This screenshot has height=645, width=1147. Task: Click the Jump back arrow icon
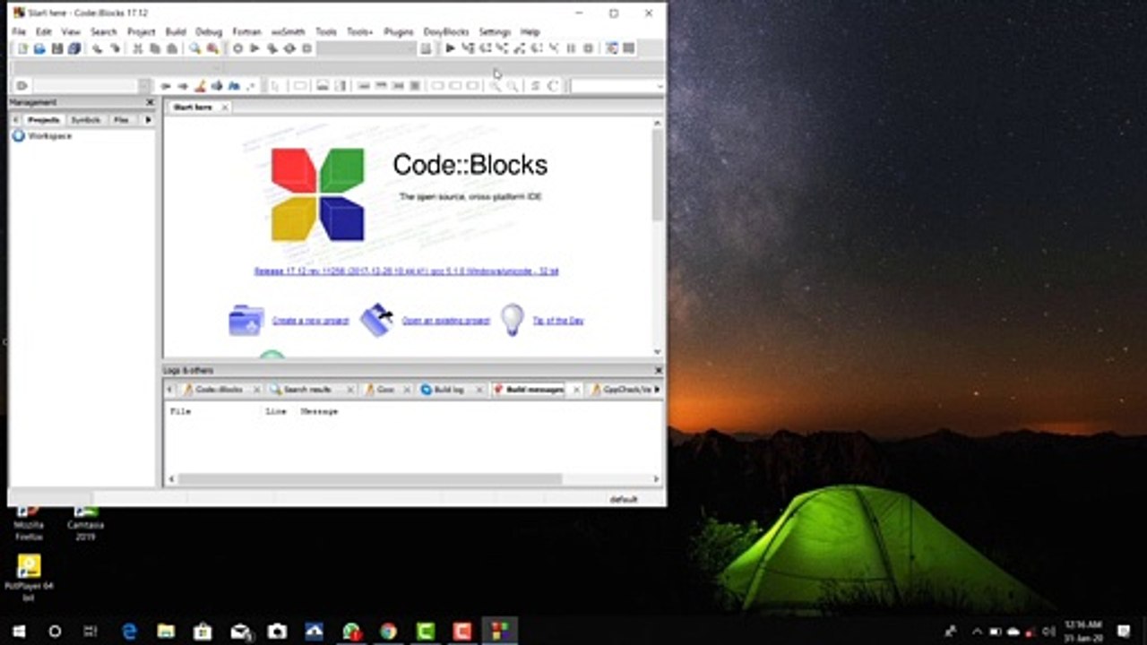[166, 86]
